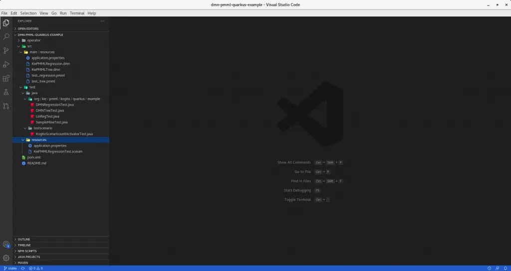The image size is (511, 271).
Task: Collapse the testscenario folder chevron
Action: pos(25,128)
